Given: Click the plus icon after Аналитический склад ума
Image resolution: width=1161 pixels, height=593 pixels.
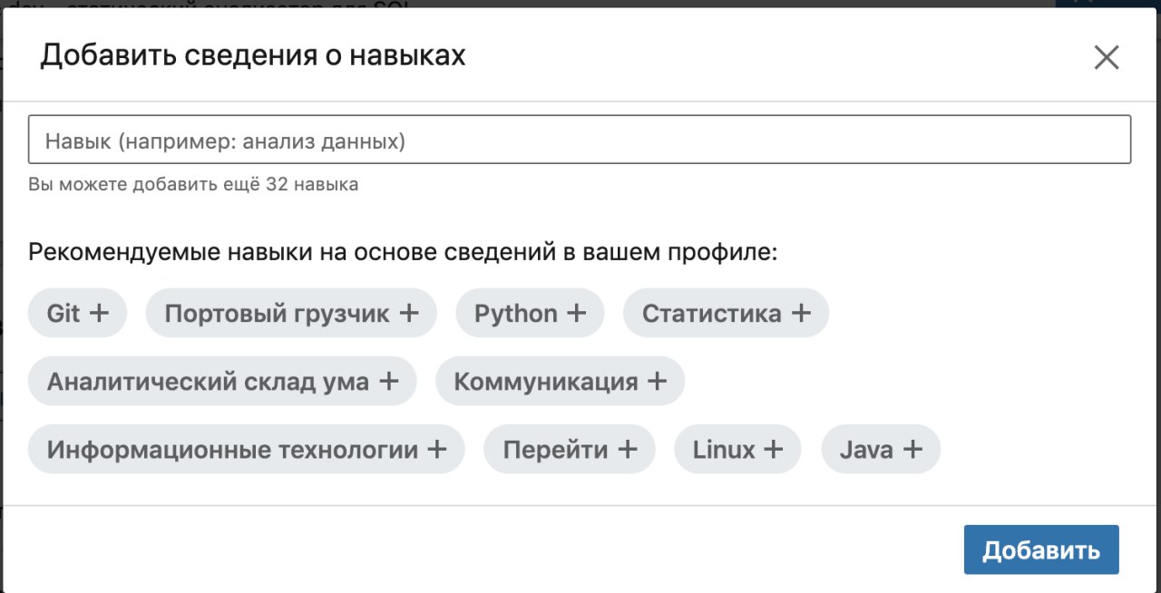Looking at the screenshot, I should tap(388, 381).
